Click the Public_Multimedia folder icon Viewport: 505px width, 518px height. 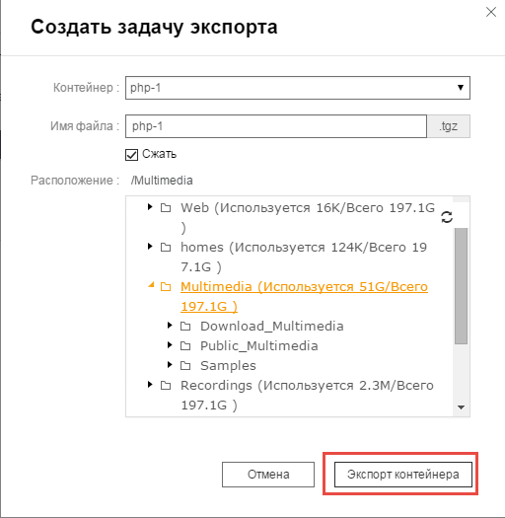(x=185, y=346)
